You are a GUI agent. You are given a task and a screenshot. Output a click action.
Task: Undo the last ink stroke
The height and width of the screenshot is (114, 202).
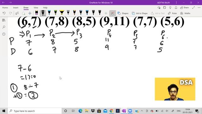pyautogui.click(x=4, y=13)
